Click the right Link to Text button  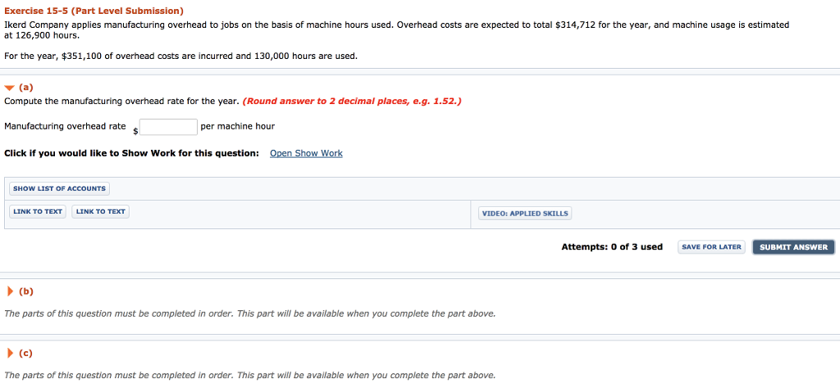pyautogui.click(x=101, y=212)
